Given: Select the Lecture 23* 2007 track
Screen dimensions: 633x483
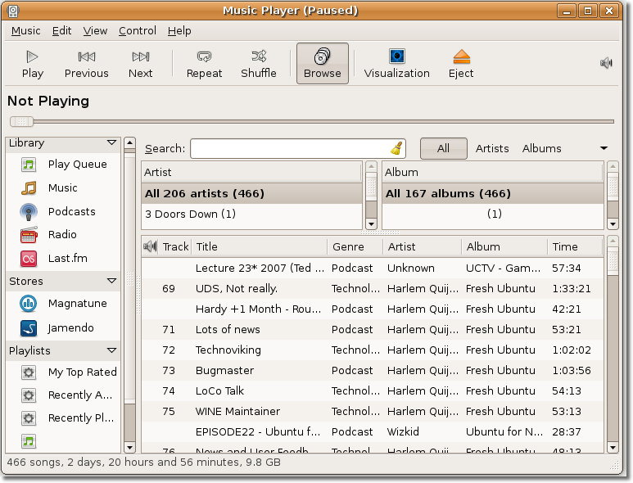Looking at the screenshot, I should click(373, 268).
